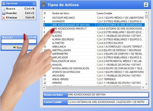Viewport: 153px width, 111px height.
Task: Click the 1.2.4.2.9 OTRO MOBILIARIO Y EQUIPO EDUC cell
Action: tap(120, 32)
